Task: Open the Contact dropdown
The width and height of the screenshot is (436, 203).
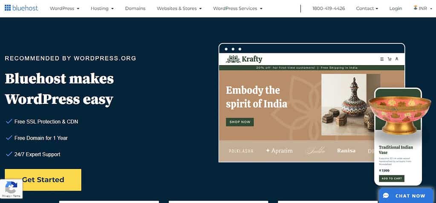Action: [x=367, y=9]
